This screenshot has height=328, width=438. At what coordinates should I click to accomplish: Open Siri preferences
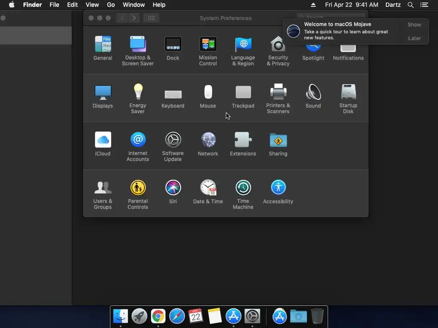173,192
